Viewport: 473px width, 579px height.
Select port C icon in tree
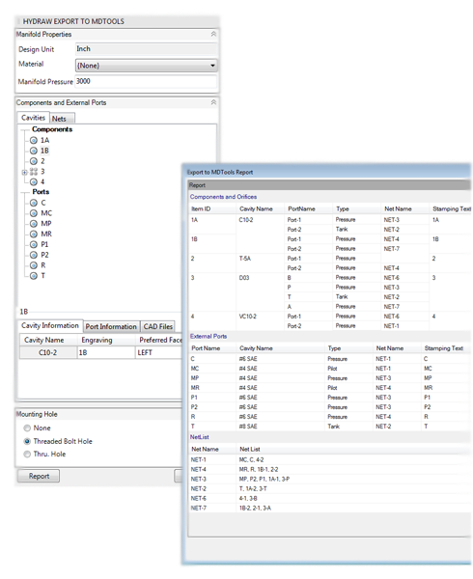tap(34, 203)
